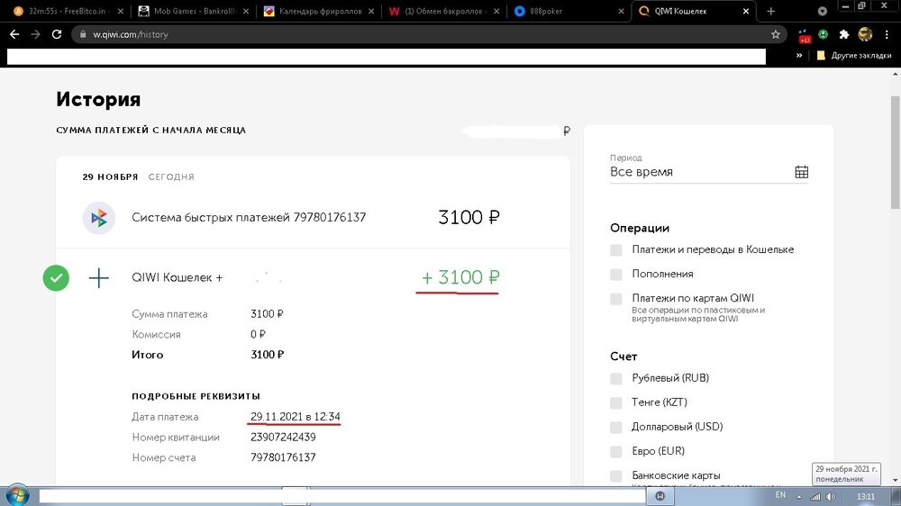Click the green checkmark status icon
This screenshot has width=901, height=506.
click(56, 278)
